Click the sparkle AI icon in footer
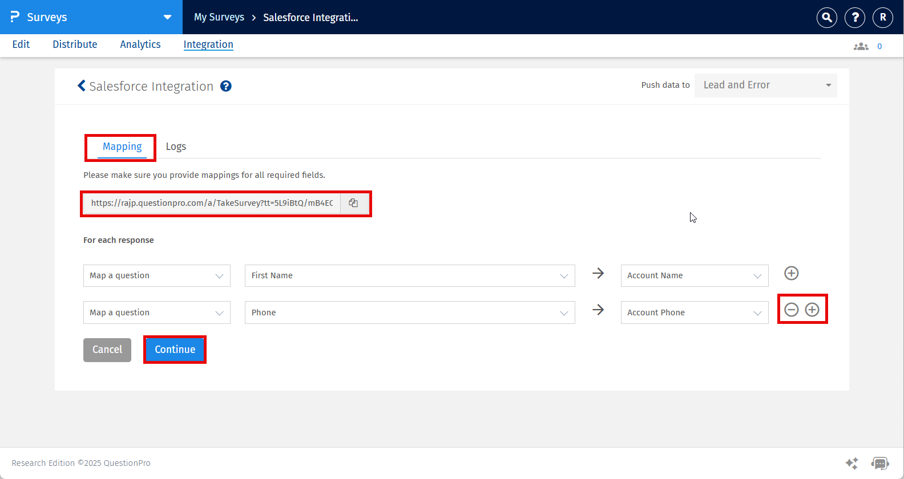Screen dimensions: 904x479 pos(851,463)
